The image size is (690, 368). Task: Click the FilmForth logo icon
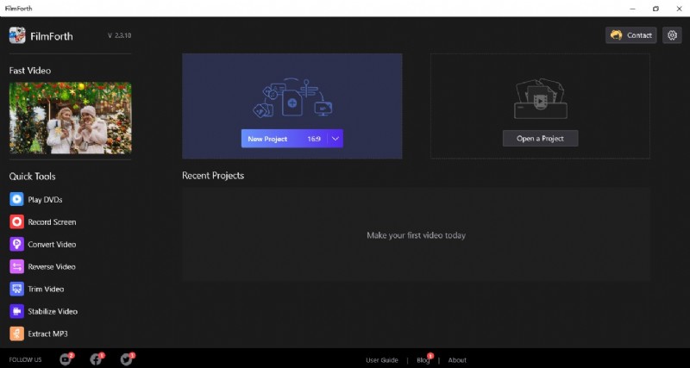coord(17,35)
